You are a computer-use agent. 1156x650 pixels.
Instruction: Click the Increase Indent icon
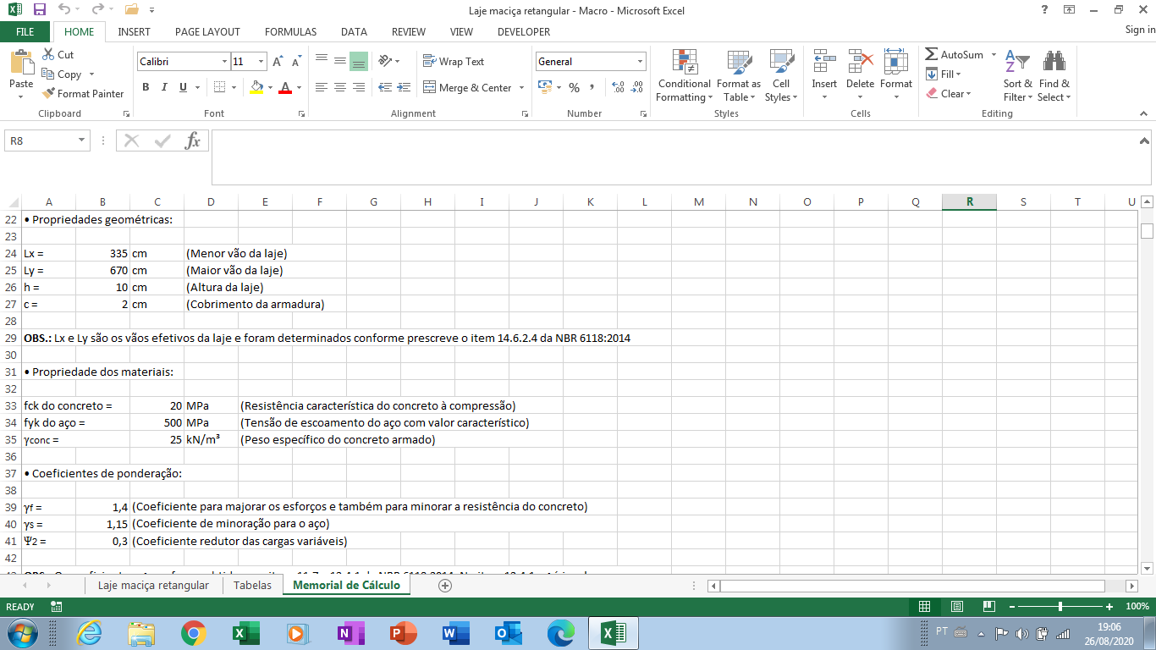[403, 87]
